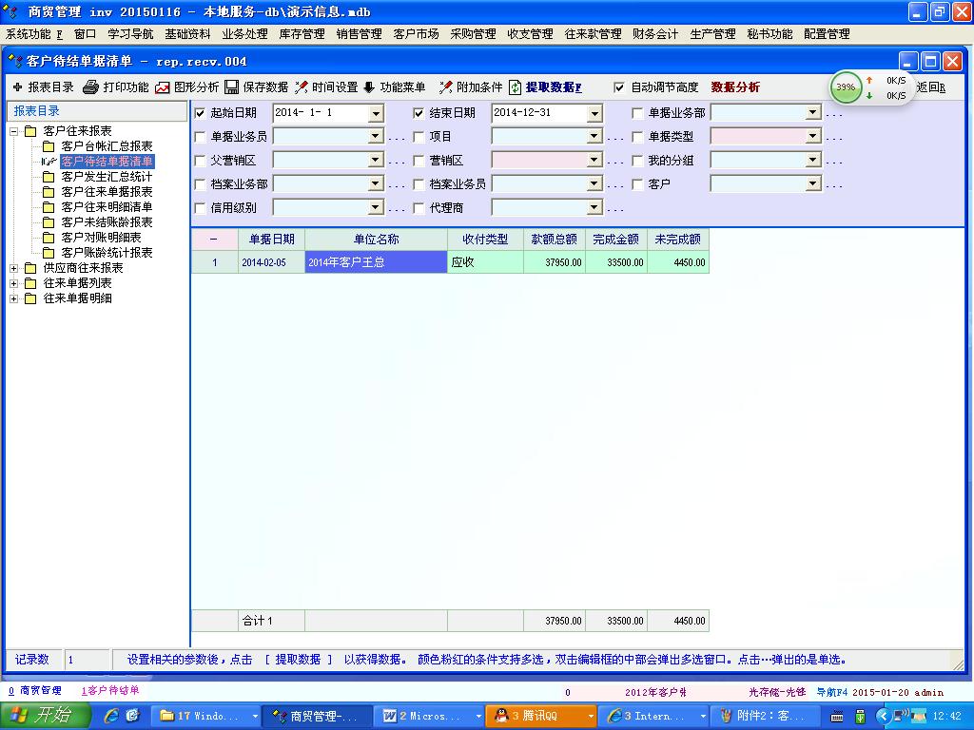This screenshot has width=974, height=730.
Task: Click 提取数据 to fetch data
Action: (x=516, y=87)
